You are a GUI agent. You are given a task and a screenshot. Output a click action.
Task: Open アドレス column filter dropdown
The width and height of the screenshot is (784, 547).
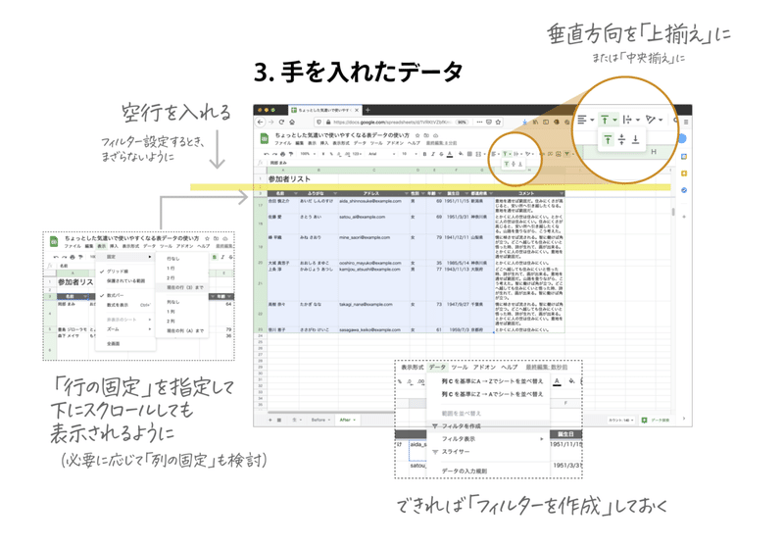406,193
